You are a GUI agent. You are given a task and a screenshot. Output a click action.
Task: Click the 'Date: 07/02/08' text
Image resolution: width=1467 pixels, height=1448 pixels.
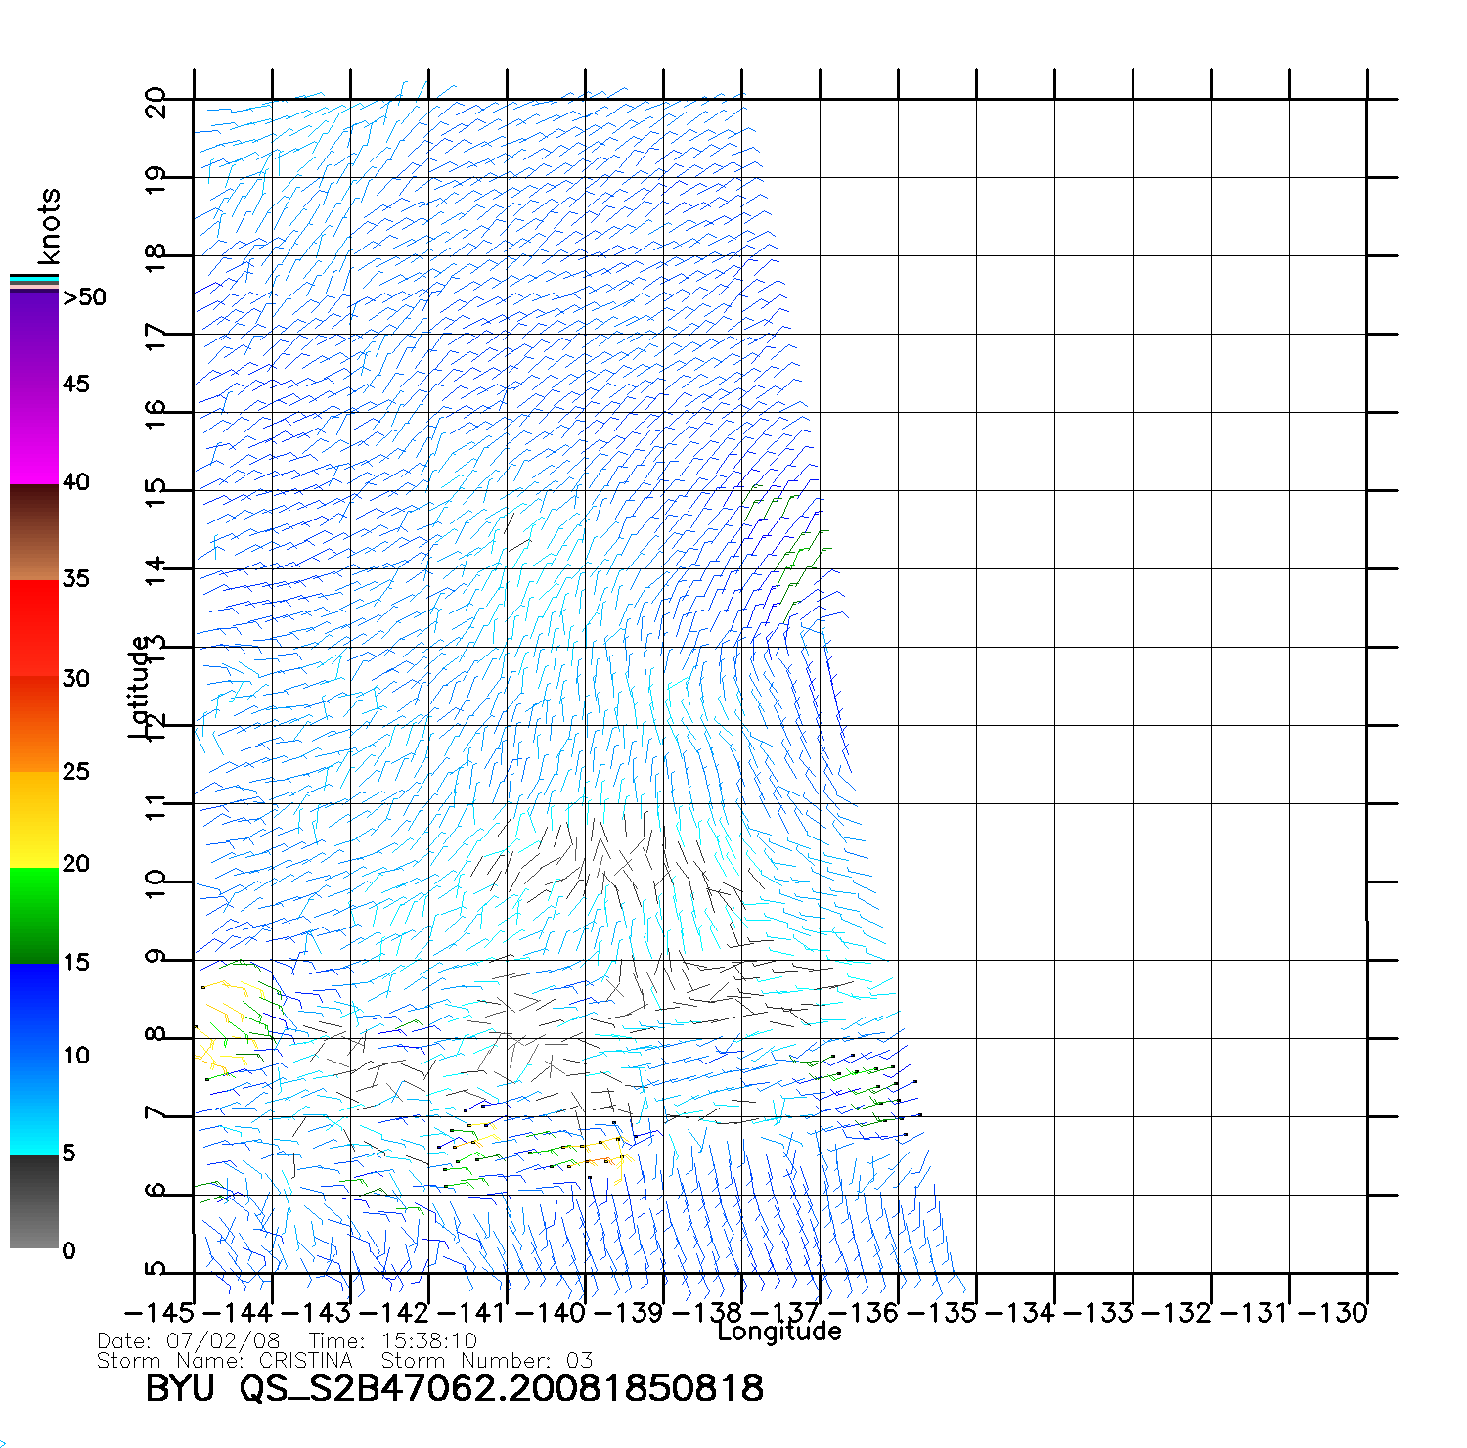pos(189,1341)
